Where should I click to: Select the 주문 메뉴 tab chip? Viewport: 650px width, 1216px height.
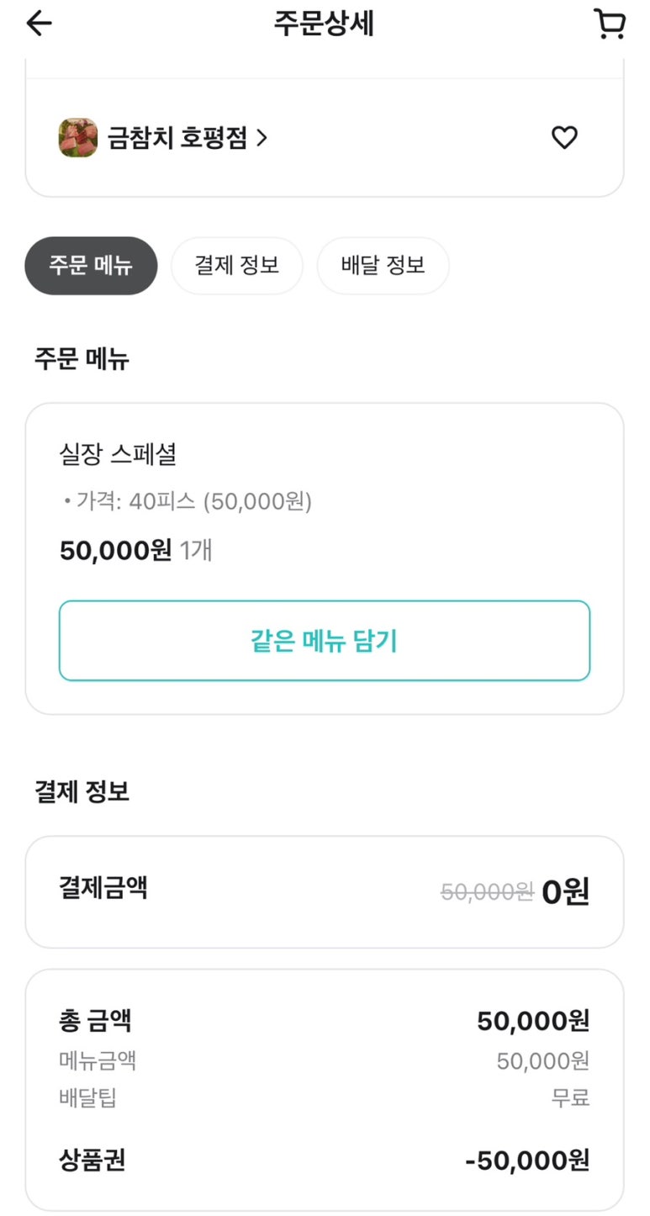coord(91,266)
